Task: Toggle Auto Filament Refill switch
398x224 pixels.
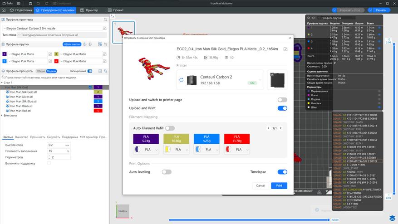Action: pyautogui.click(x=170, y=128)
